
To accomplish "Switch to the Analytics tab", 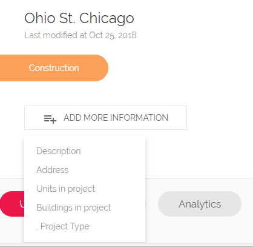I will pyautogui.click(x=200, y=204).
